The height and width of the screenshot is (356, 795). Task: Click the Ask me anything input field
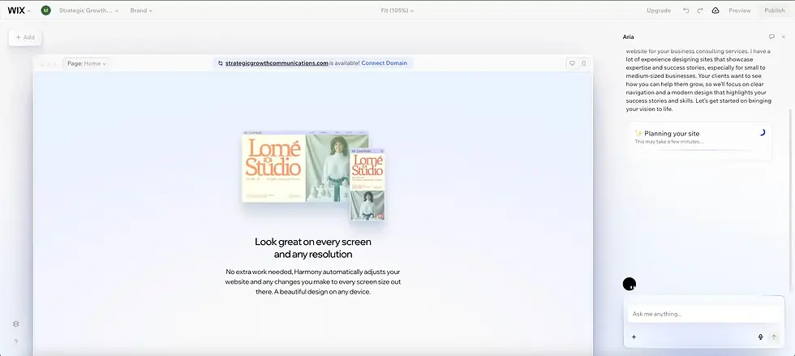tap(704, 314)
